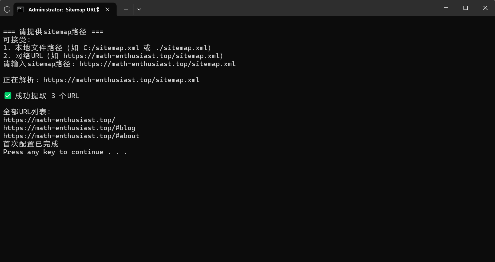Click the https://math-enthusiast.top/ root URL in the list

click(x=59, y=120)
